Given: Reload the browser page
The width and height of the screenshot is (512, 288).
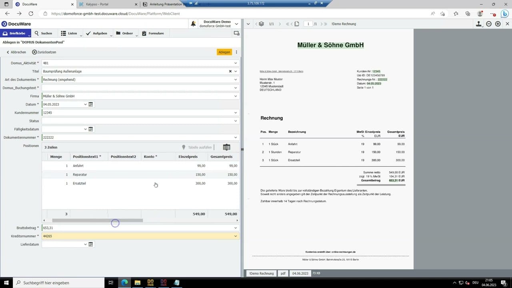Looking at the screenshot, I should tap(31, 14).
